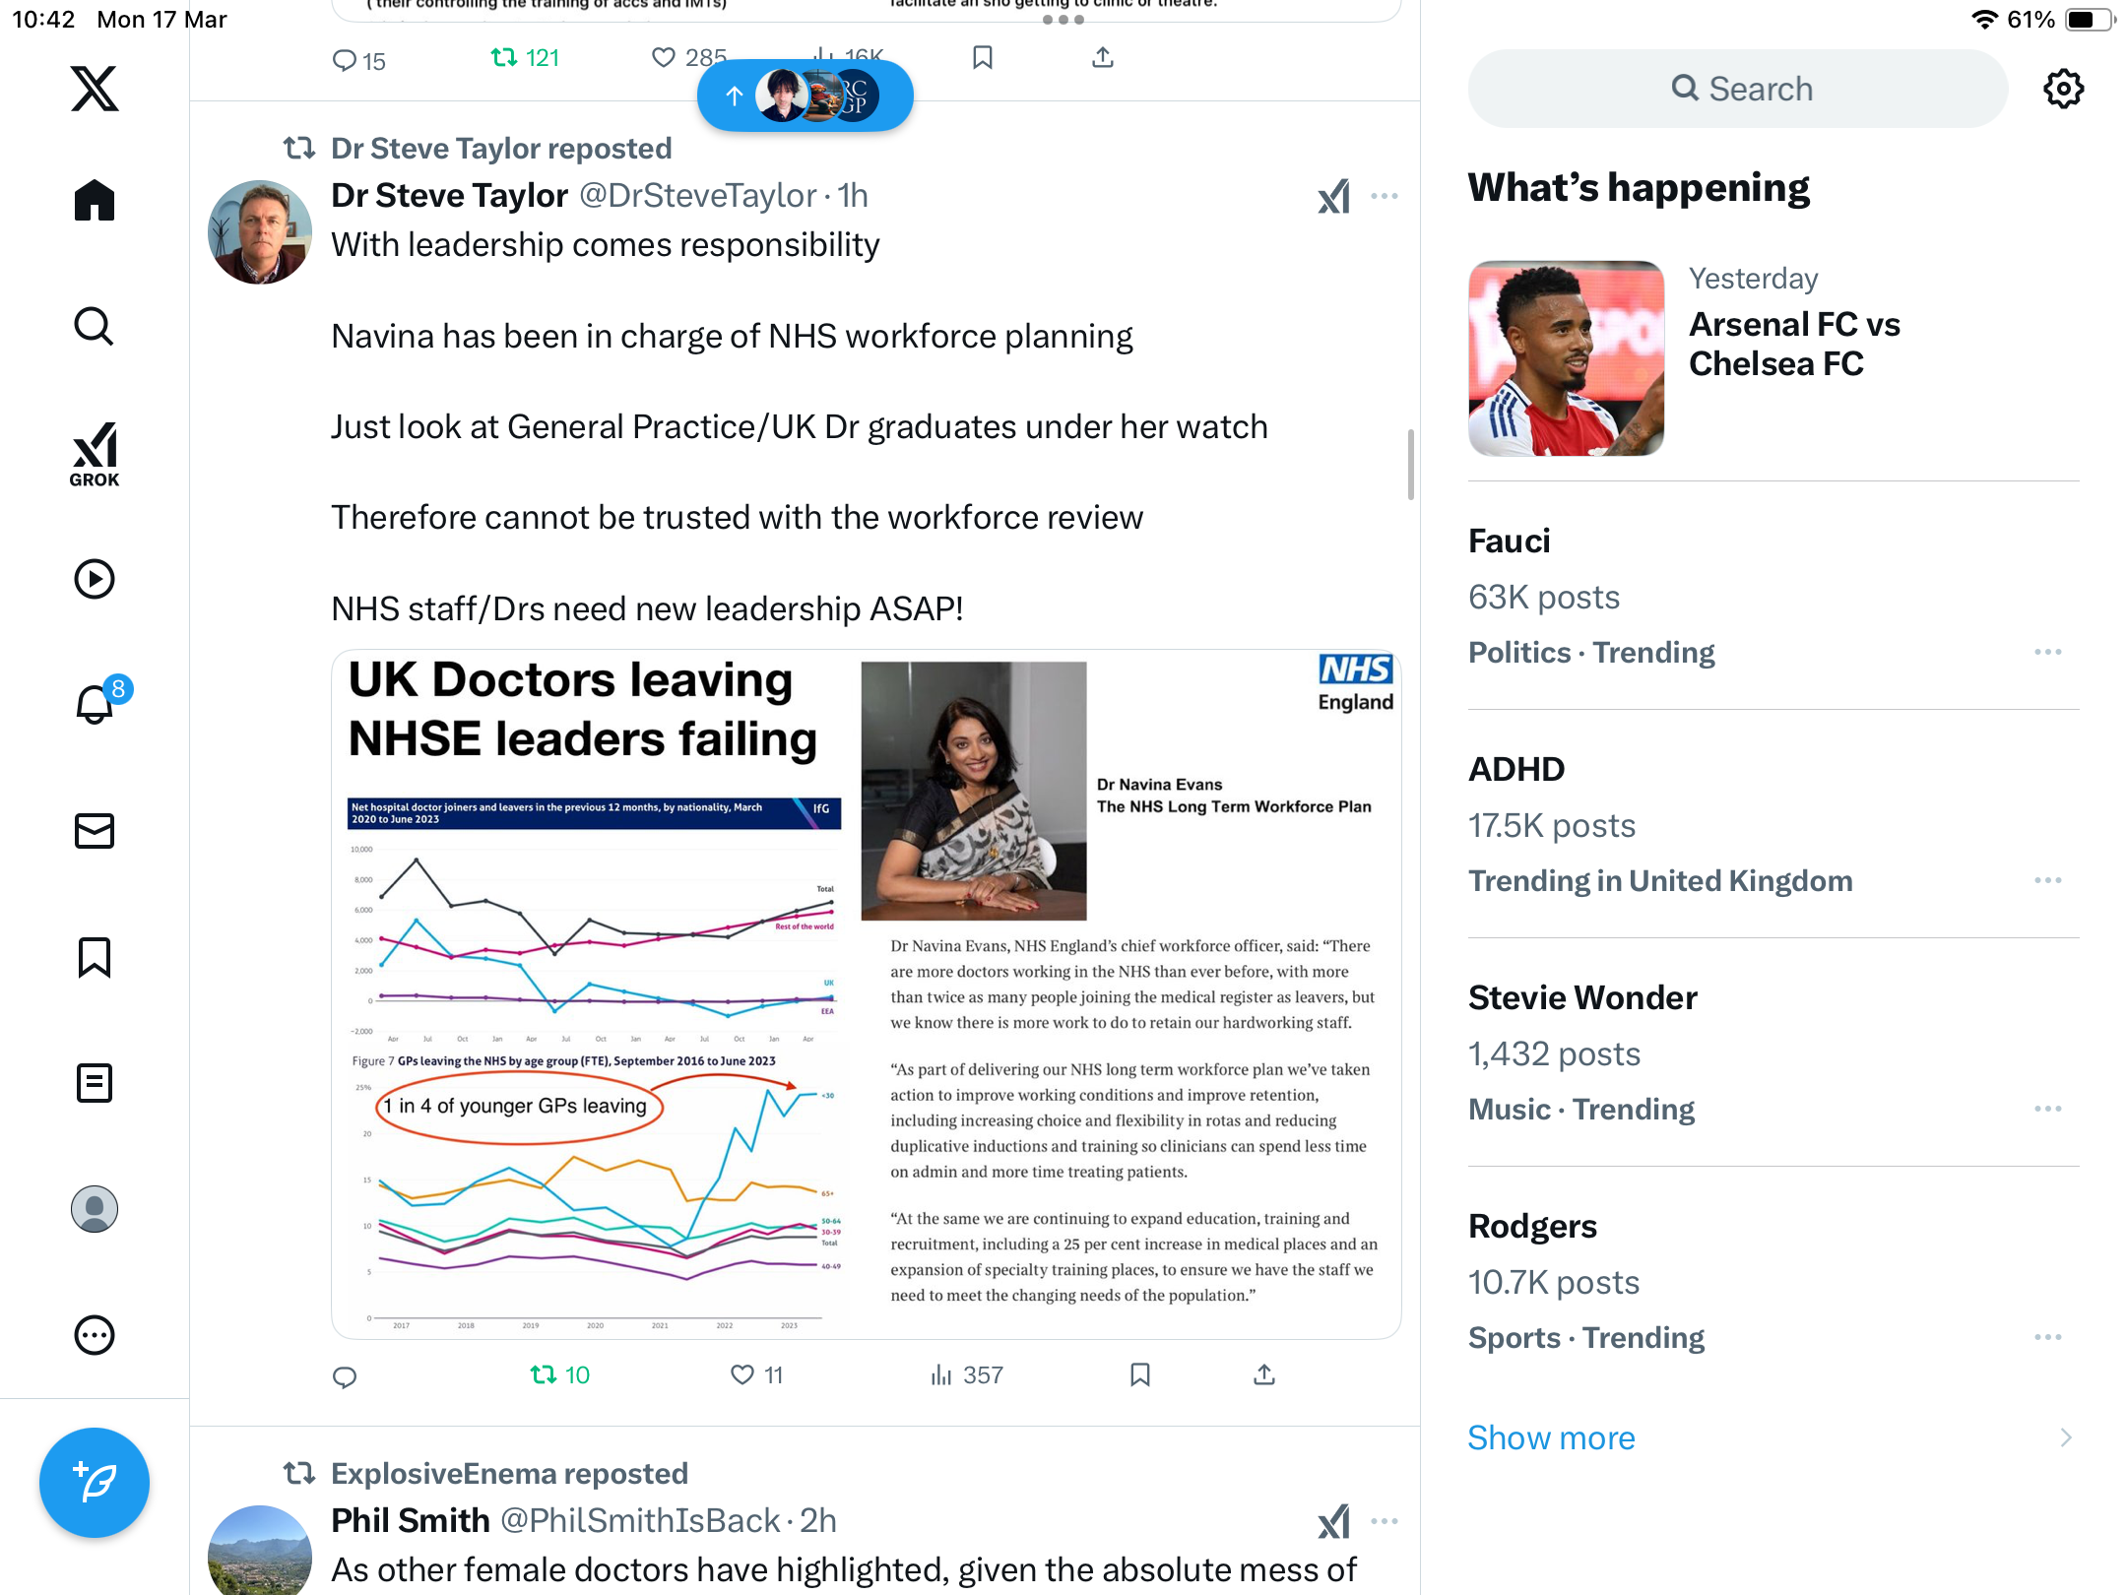Open Bookmarks in the sidebar

(95, 957)
